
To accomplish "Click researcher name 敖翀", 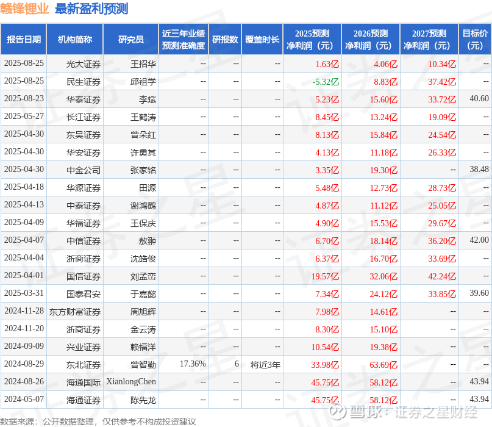I will (x=148, y=241).
